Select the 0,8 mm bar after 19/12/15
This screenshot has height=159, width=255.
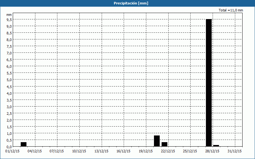(x=157, y=141)
